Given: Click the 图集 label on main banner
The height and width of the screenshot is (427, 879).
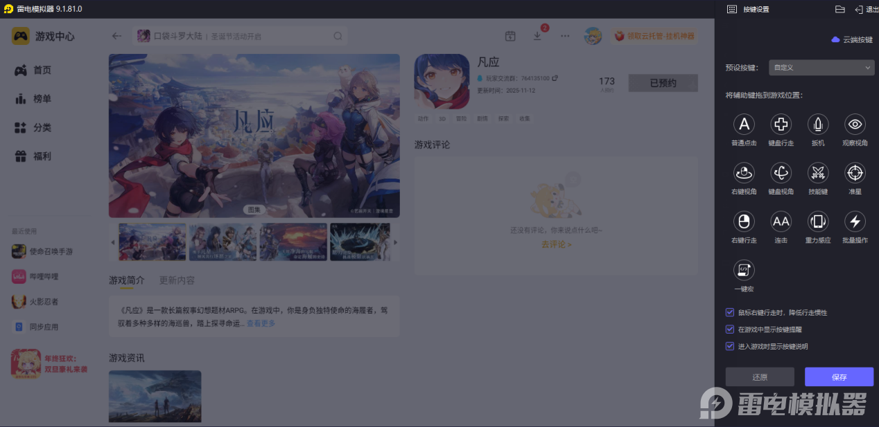Looking at the screenshot, I should click(254, 210).
